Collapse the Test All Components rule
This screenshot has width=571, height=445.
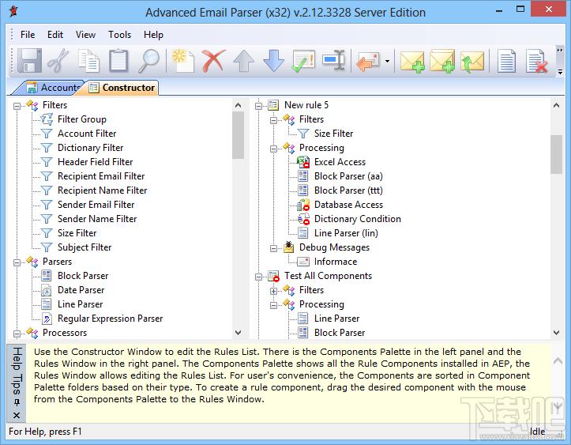[x=258, y=277]
